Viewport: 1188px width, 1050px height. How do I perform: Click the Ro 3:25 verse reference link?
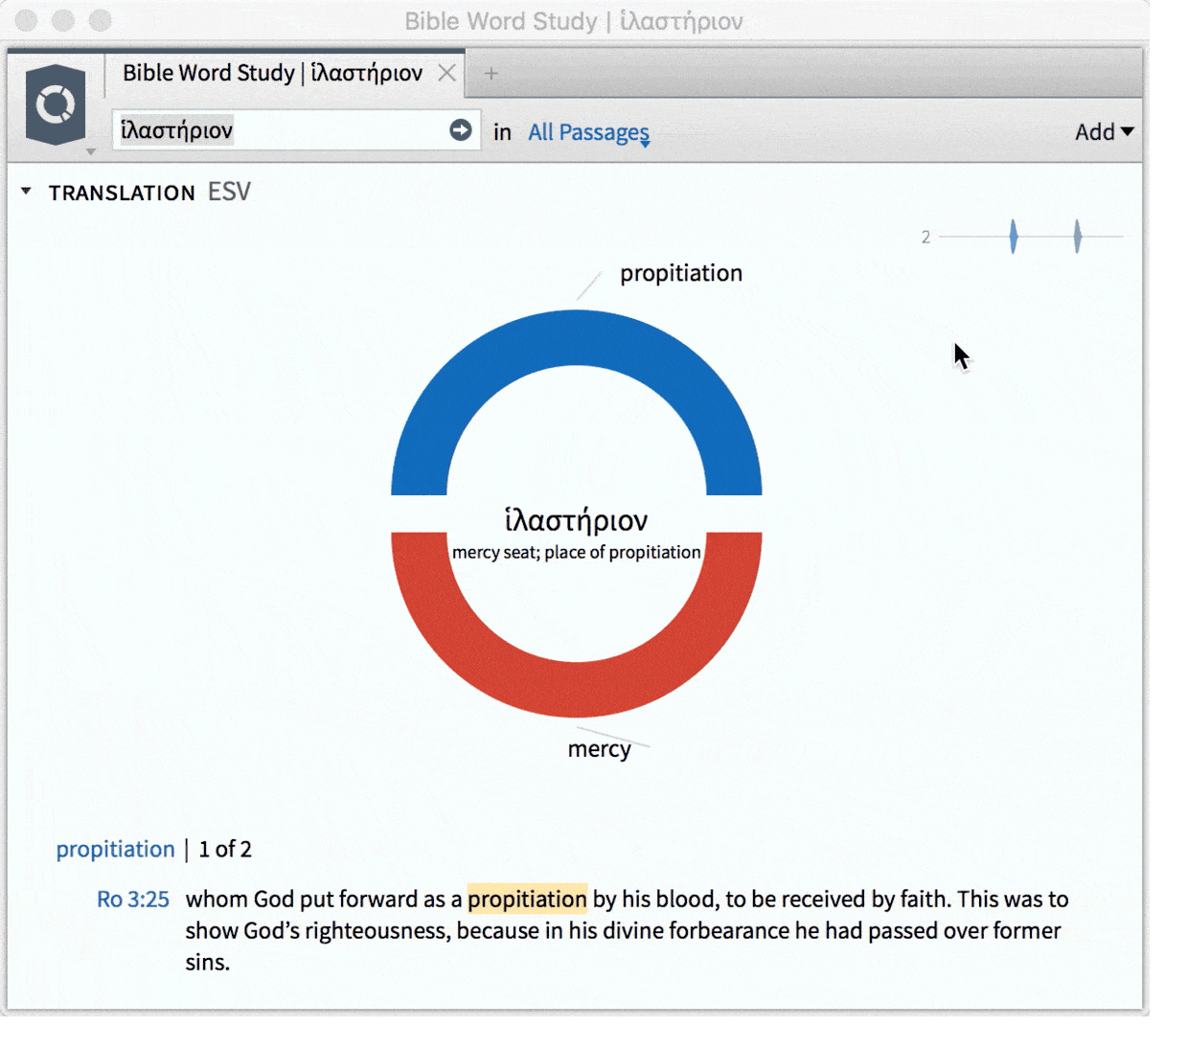[x=132, y=899]
